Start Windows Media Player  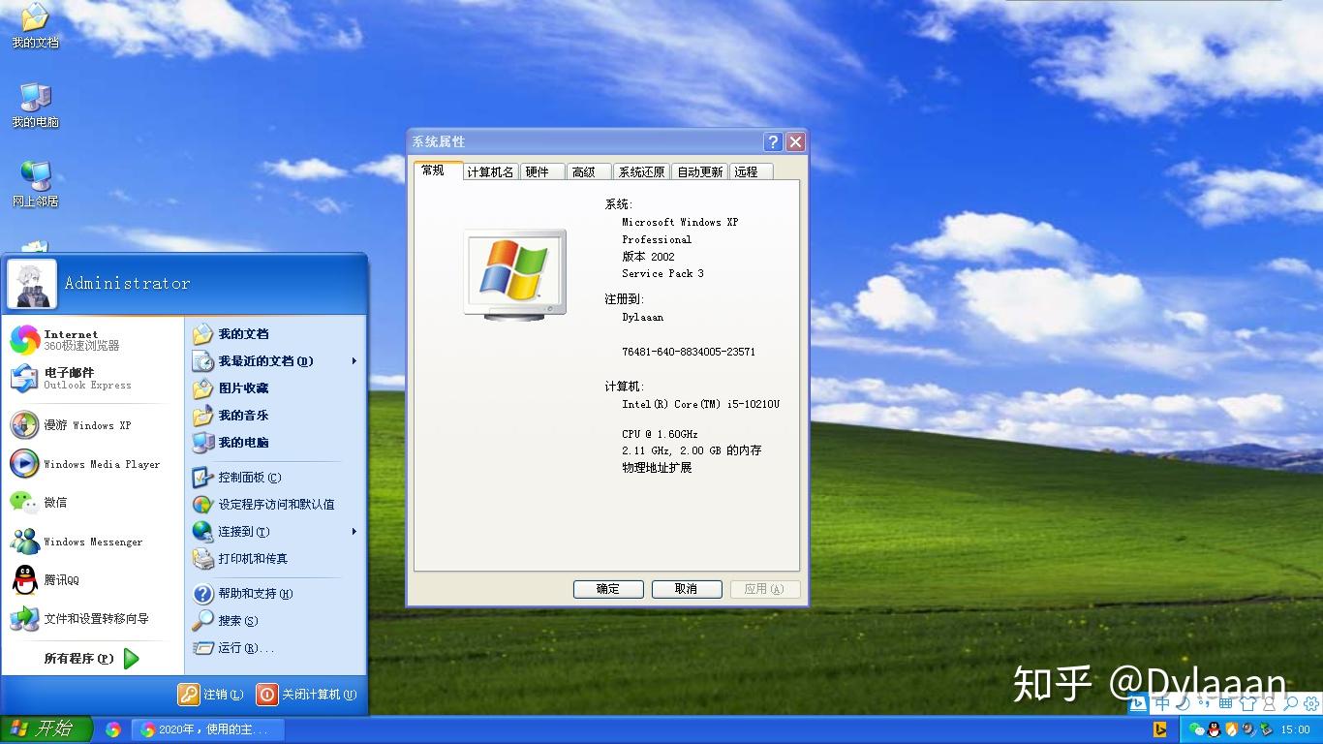pos(93,464)
